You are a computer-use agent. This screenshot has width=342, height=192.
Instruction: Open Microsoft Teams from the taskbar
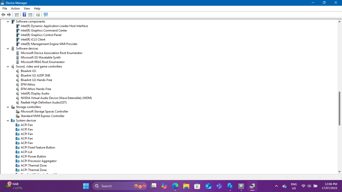[219, 186]
